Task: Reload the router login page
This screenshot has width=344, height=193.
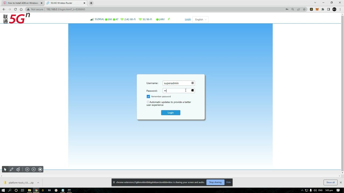Action: [x=15, y=9]
